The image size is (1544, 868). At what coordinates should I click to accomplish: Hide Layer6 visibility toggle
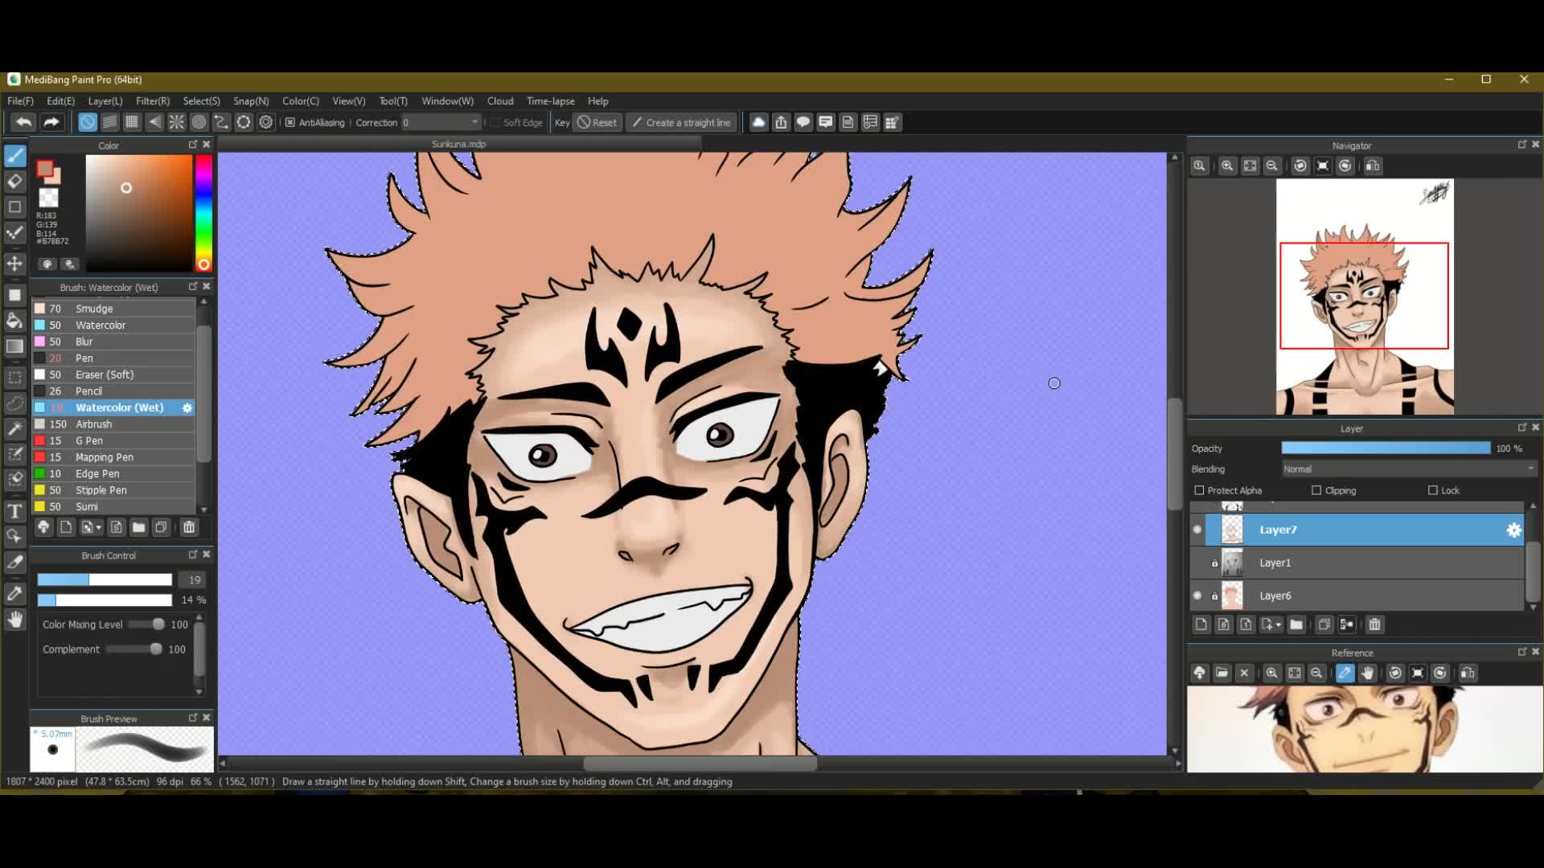tap(1197, 596)
